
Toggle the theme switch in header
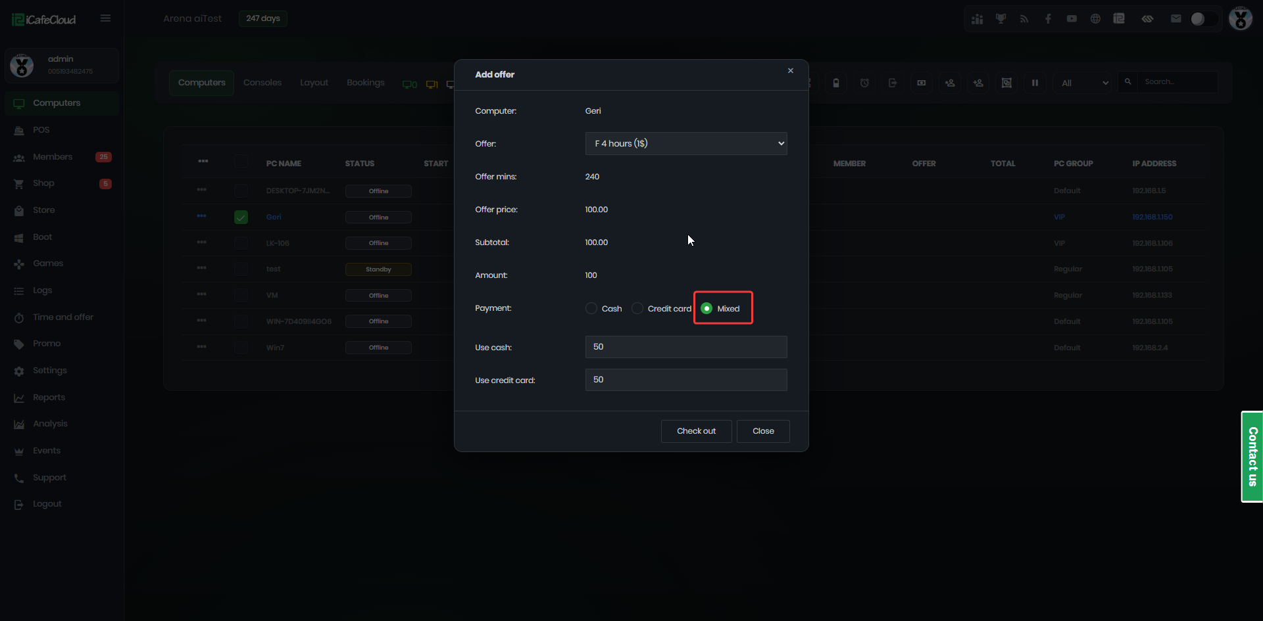pos(1203,19)
